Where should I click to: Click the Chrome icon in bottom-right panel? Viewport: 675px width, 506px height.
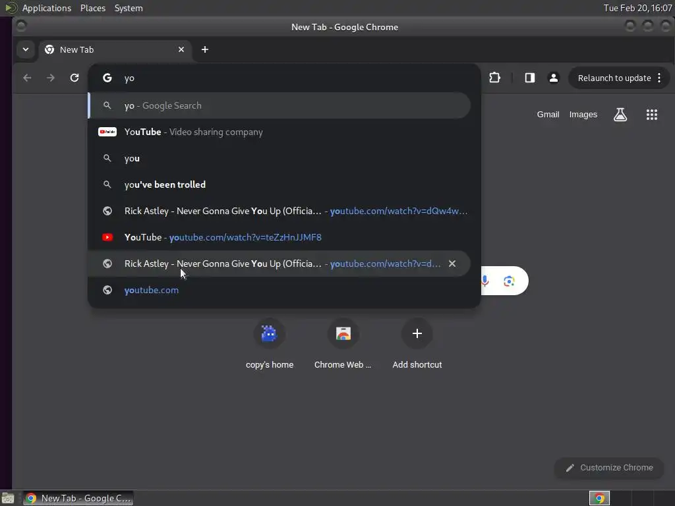[599, 498]
